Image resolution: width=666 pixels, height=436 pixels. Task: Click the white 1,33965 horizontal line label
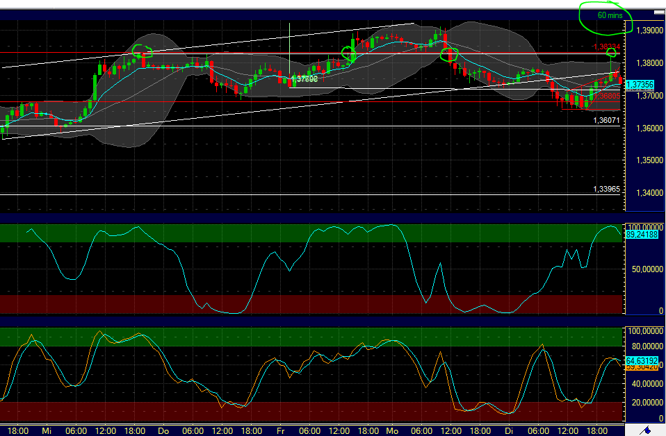pos(605,189)
